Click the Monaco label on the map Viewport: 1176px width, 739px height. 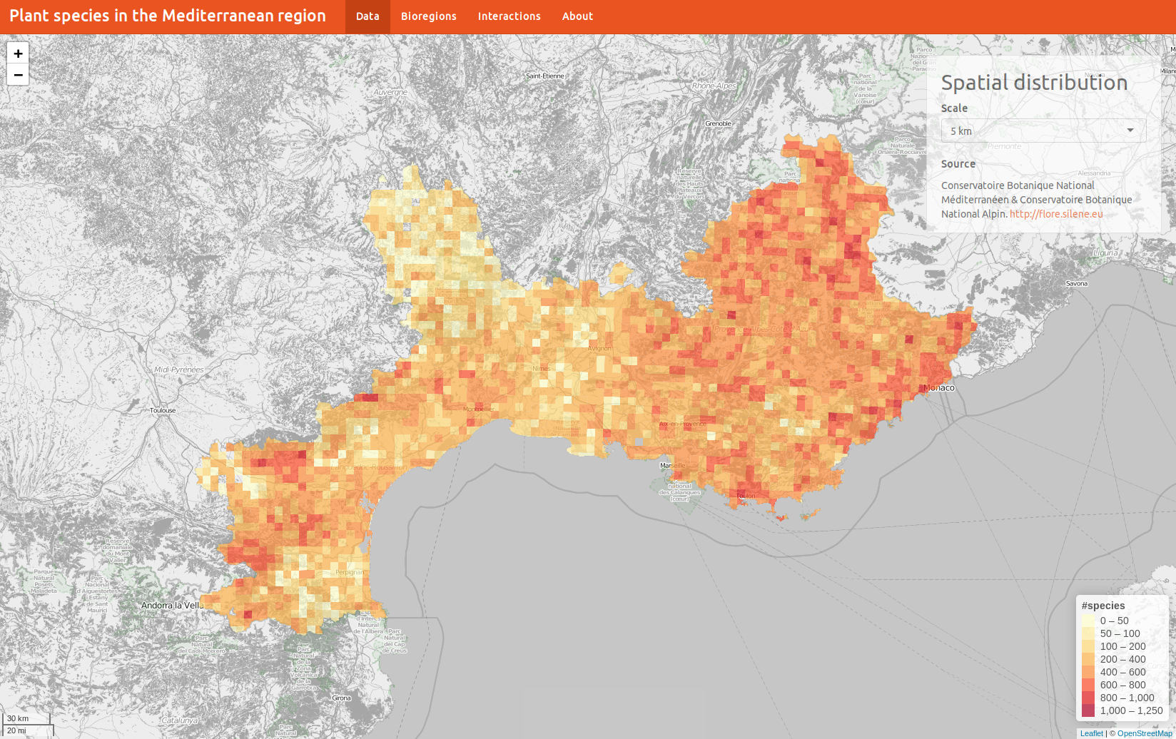939,388
